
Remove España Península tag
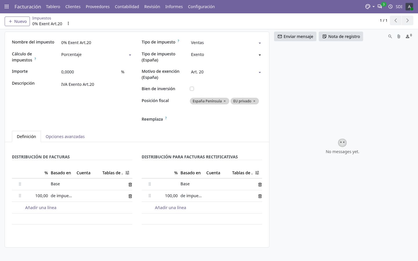225,101
